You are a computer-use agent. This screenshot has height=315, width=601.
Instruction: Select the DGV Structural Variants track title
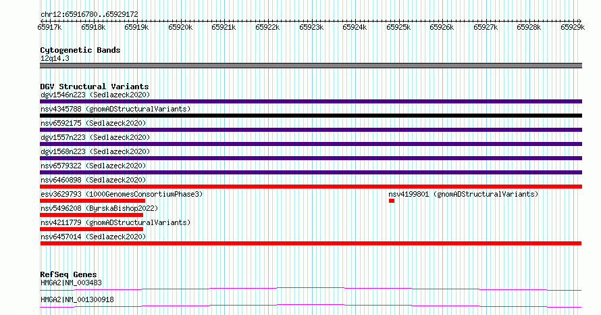click(95, 87)
